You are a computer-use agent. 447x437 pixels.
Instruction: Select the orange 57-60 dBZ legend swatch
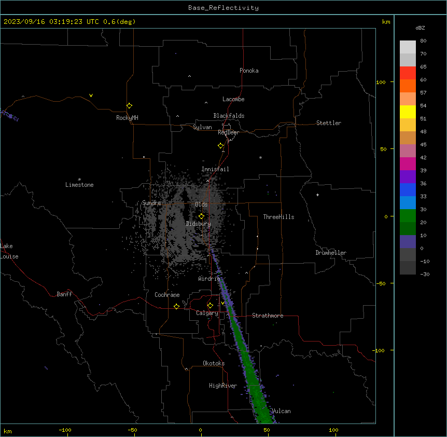pos(408,86)
